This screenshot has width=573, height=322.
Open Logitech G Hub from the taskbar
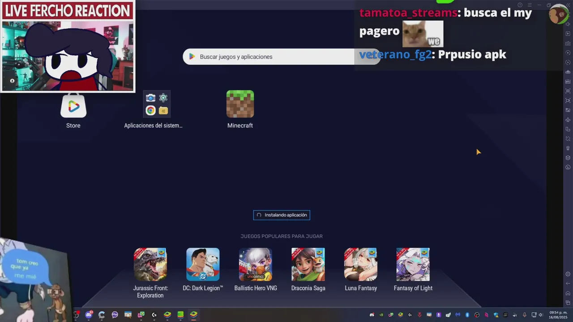point(154,315)
